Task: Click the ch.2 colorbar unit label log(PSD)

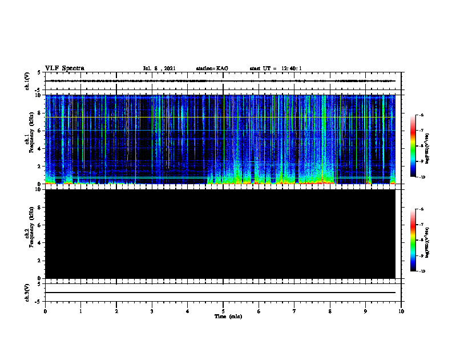Action: (x=427, y=242)
